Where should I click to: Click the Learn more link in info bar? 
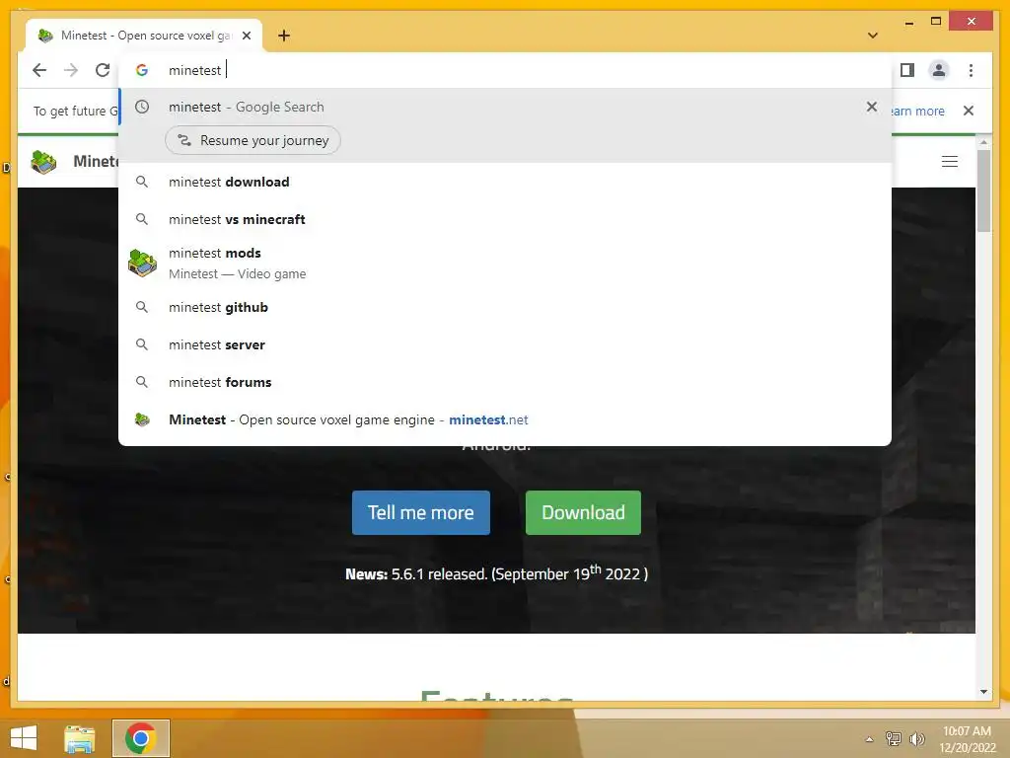coord(917,111)
